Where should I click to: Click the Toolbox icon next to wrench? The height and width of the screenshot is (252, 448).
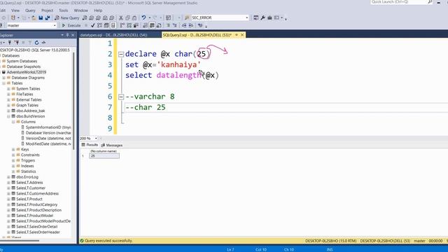[269, 17]
